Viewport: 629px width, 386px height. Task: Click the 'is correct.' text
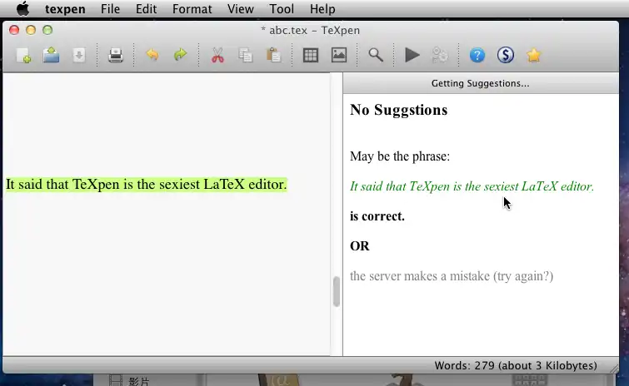377,216
